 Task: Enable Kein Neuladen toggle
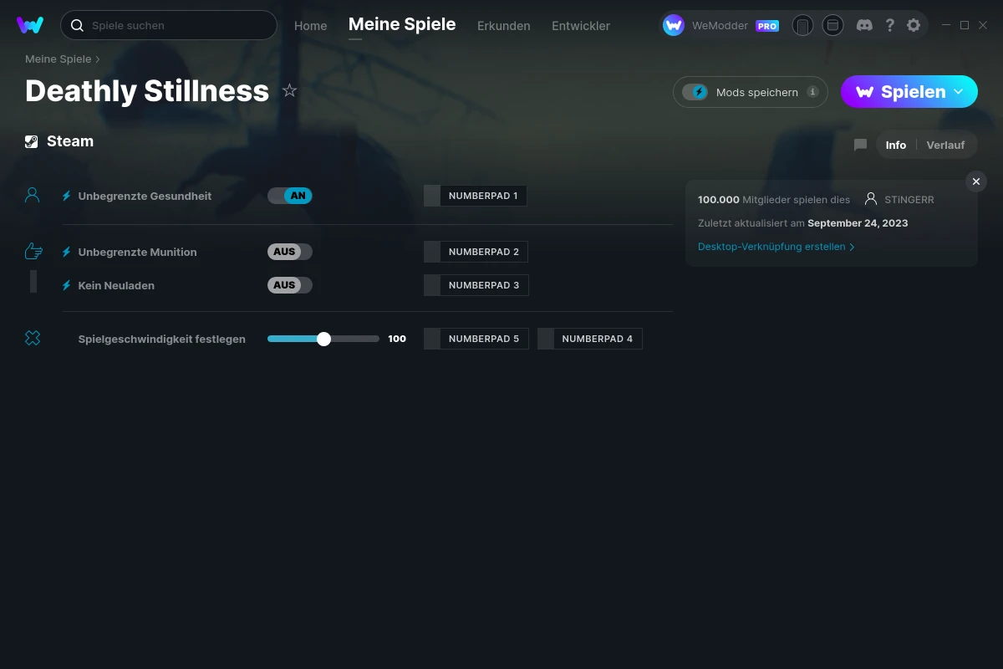point(290,285)
